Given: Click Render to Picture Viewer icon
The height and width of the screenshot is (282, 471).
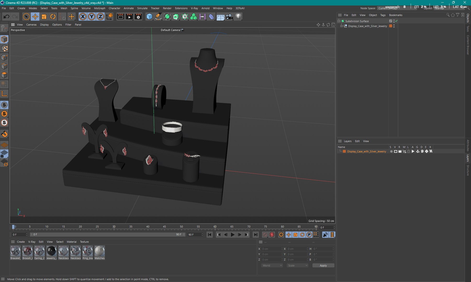Looking at the screenshot, I should pyautogui.click(x=129, y=17).
